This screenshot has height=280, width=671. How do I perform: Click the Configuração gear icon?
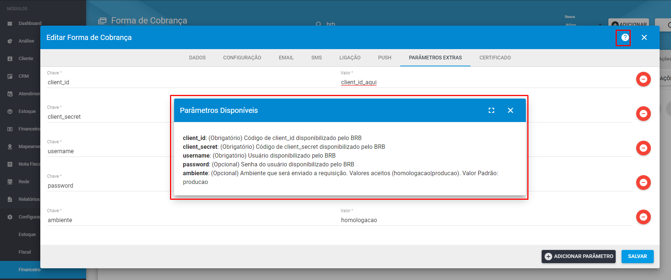[10, 217]
